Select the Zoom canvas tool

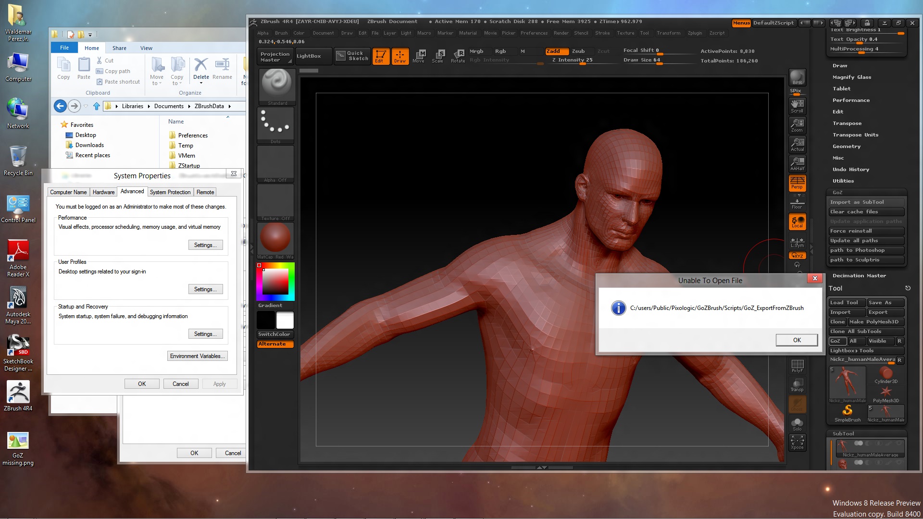797,125
